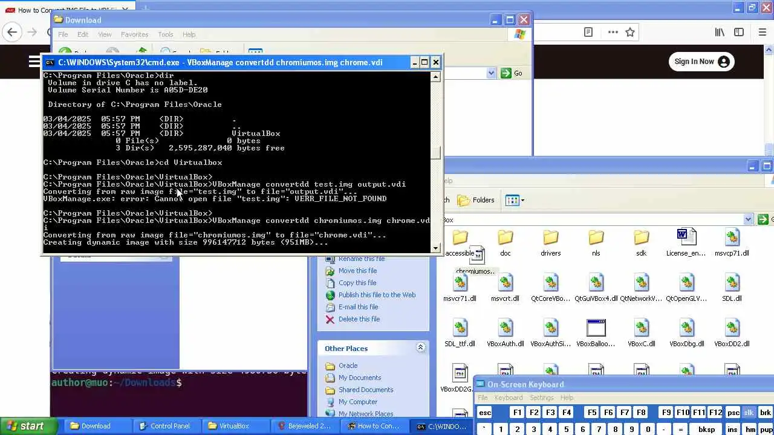The height and width of the screenshot is (435, 774).
Task: Click E-mail this file link
Action: (358, 307)
